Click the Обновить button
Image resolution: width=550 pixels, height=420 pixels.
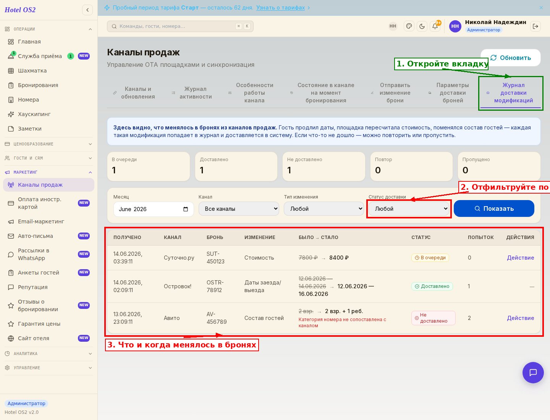click(x=511, y=58)
